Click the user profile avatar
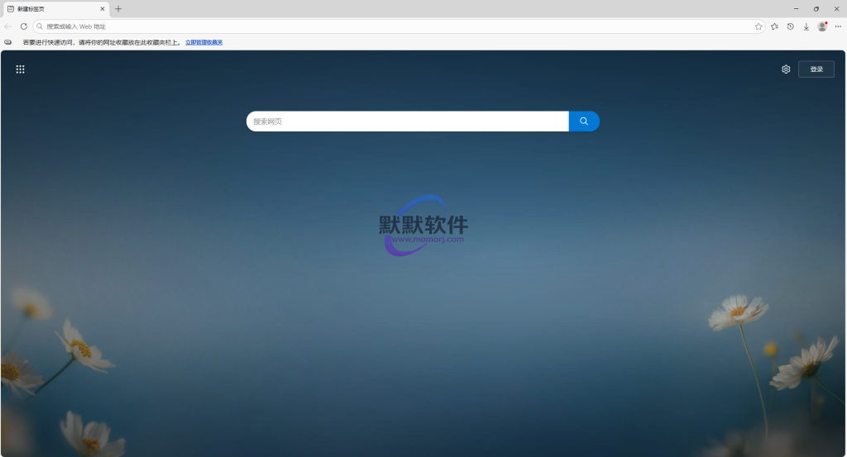This screenshot has height=457, width=847. (x=822, y=26)
